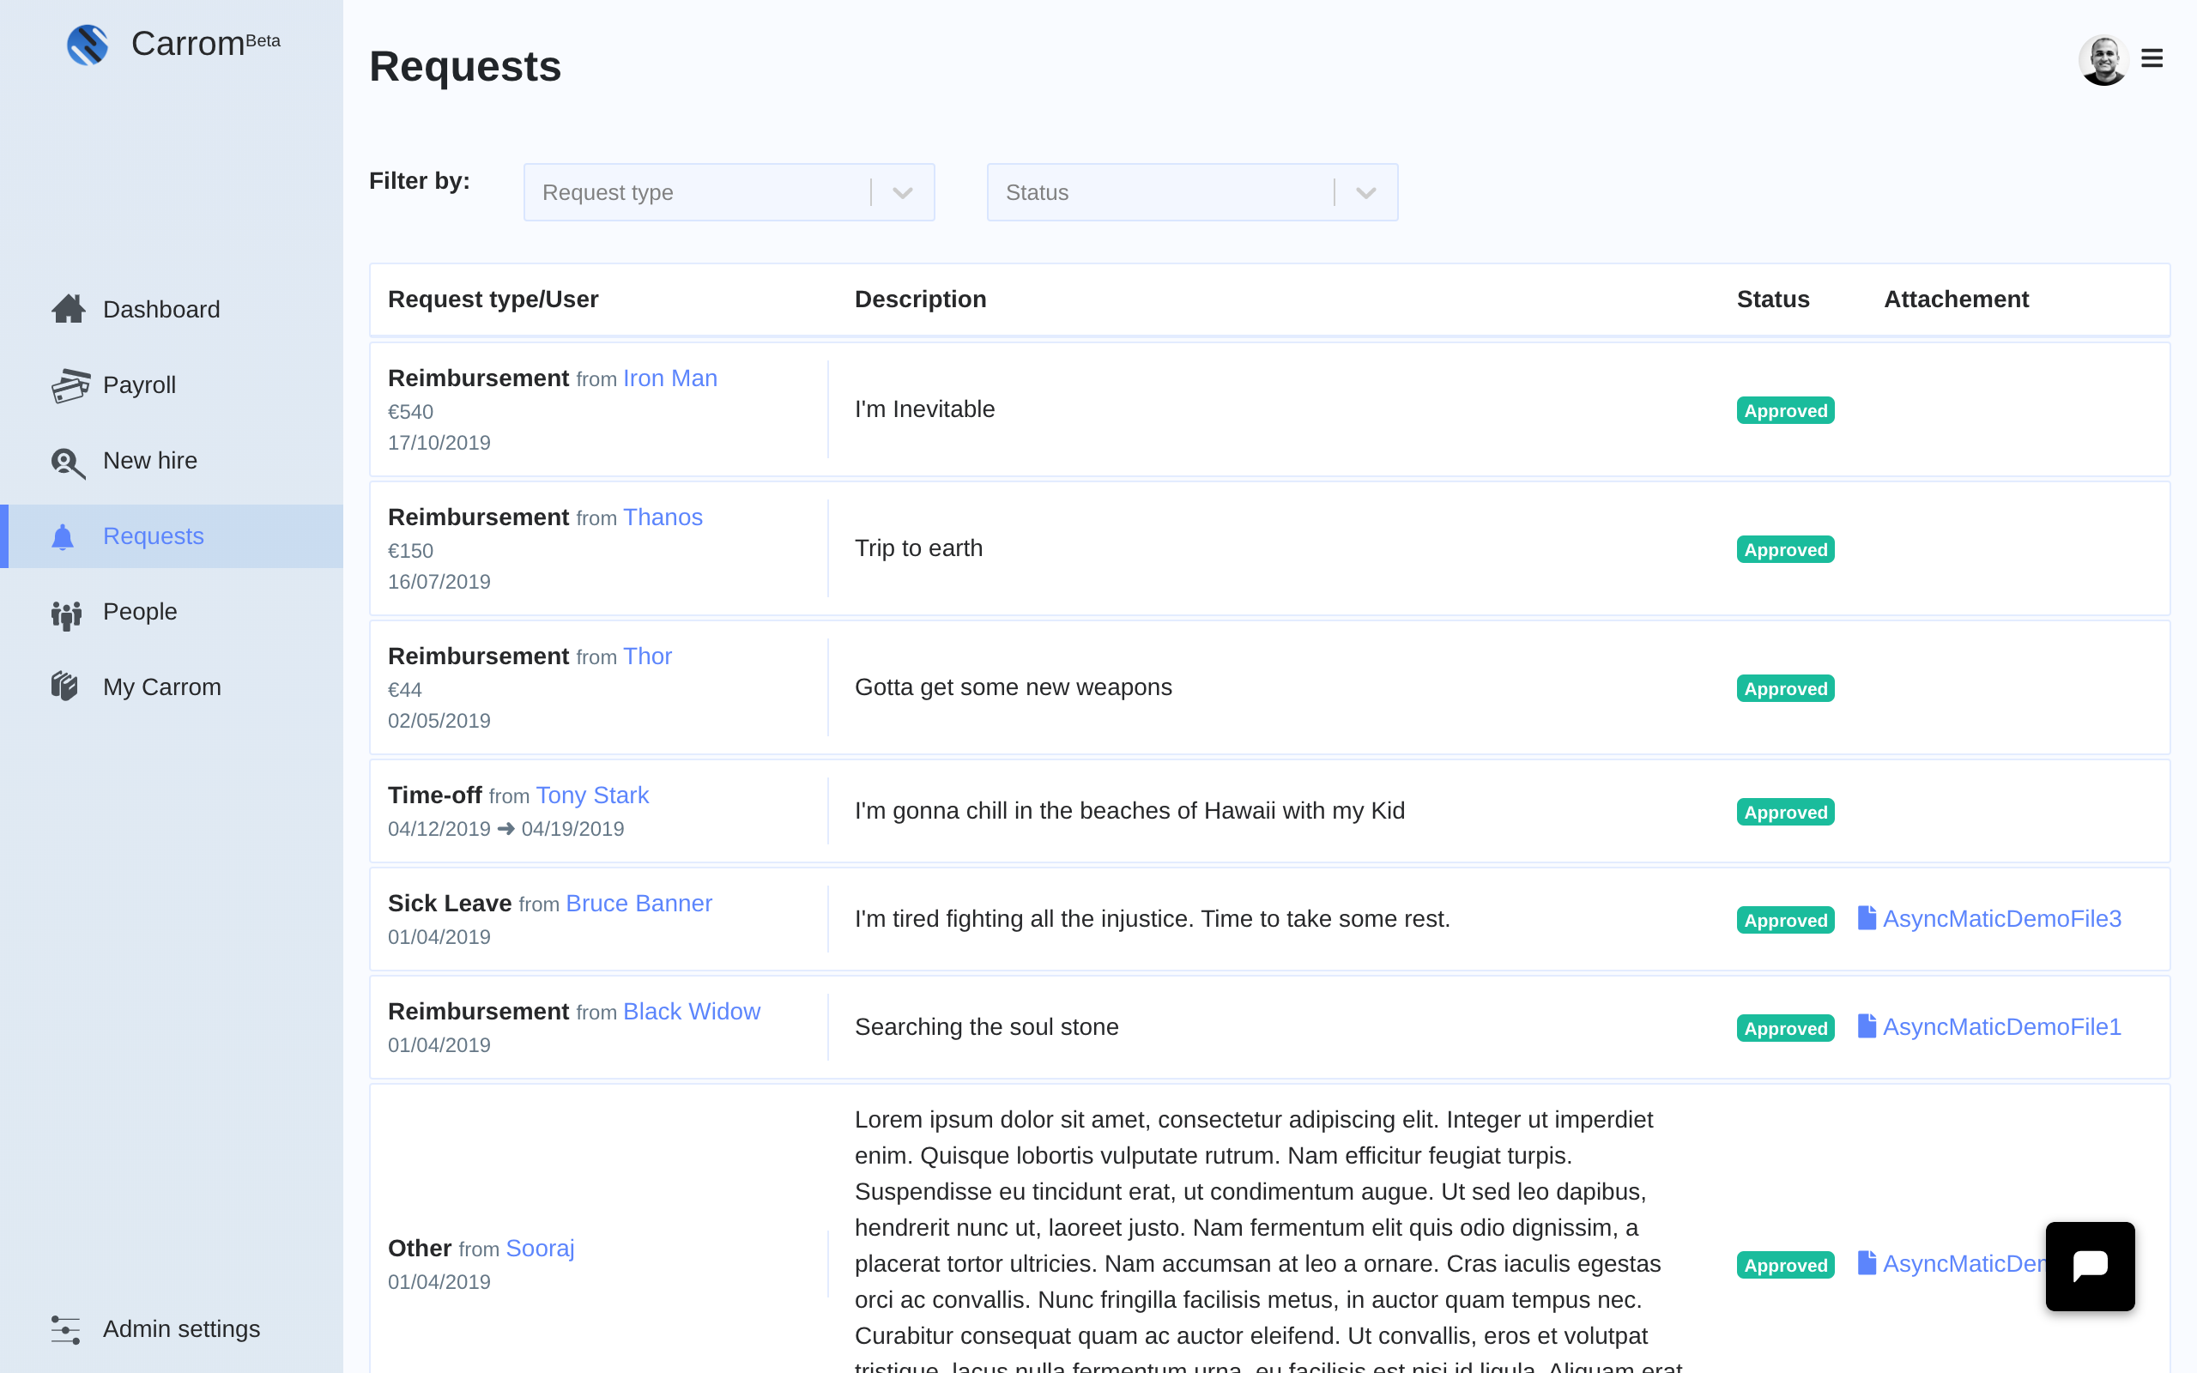Screen dimensions: 2197x1373
Task: Open the hamburger menu top right
Action: [2152, 59]
